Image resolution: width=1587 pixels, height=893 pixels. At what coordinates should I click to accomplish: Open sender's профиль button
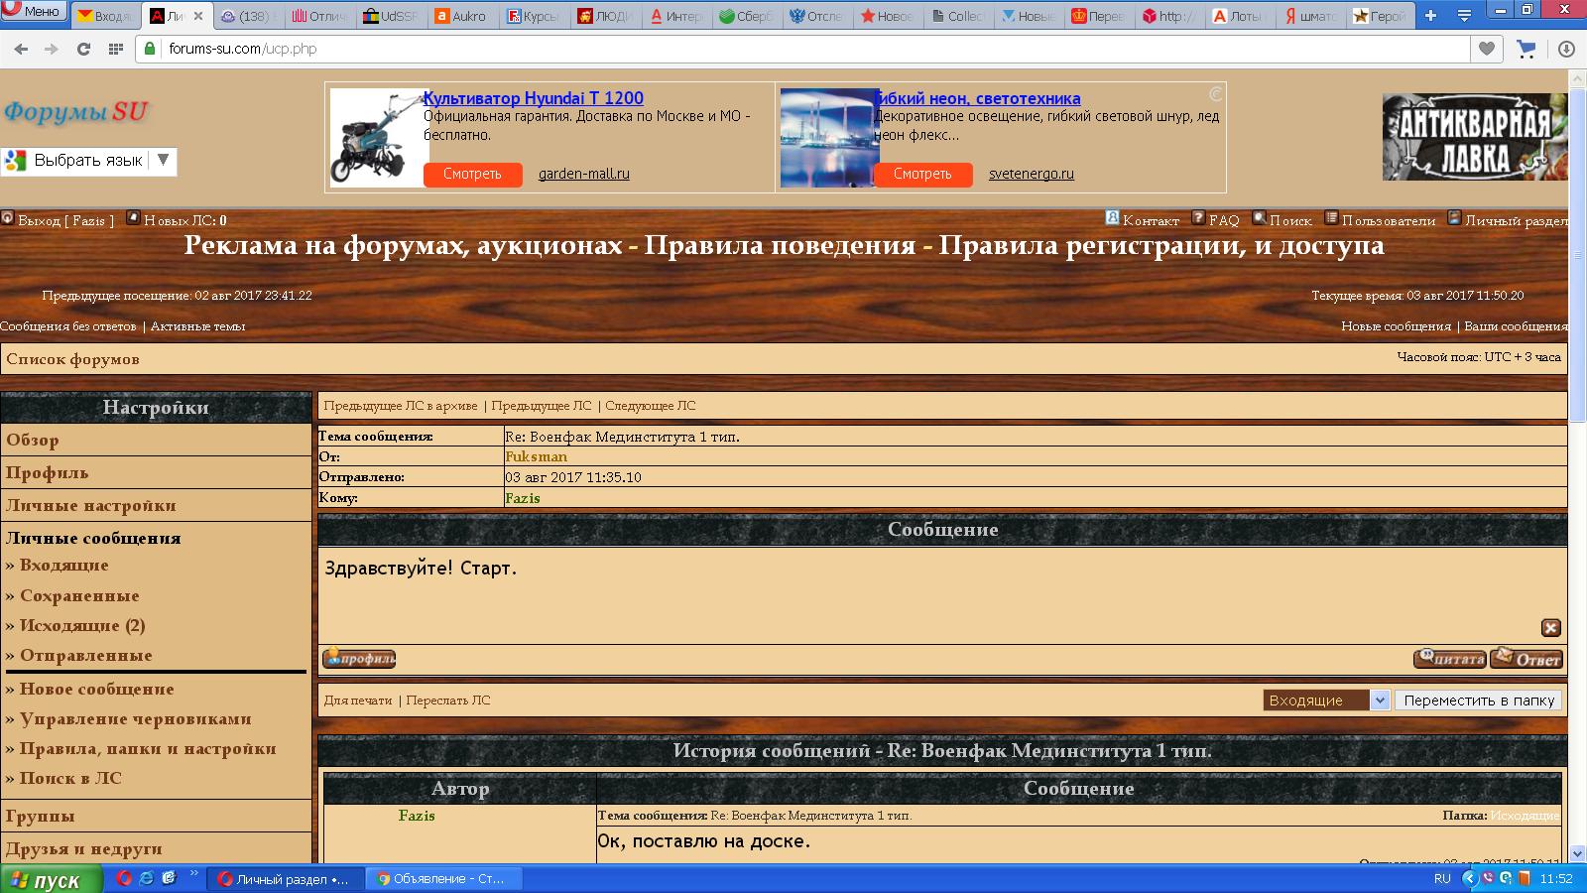(x=359, y=659)
